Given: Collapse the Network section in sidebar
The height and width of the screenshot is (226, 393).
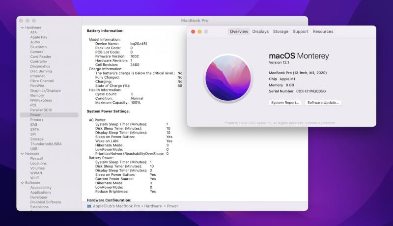Looking at the screenshot, I should click(22, 154).
